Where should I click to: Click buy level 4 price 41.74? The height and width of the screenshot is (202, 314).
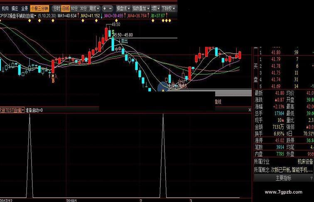[276, 80]
